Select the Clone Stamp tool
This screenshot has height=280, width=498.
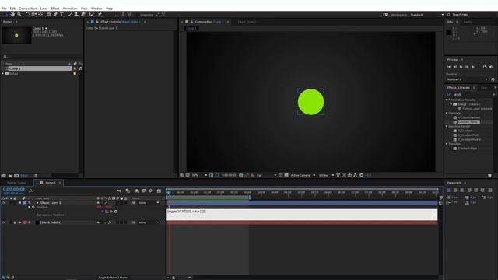click(76, 15)
